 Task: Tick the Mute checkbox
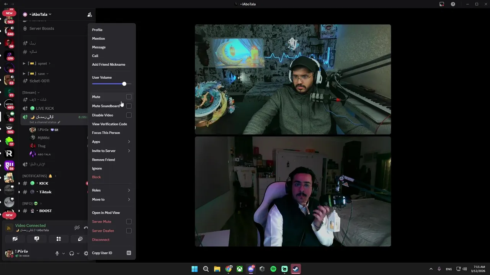pyautogui.click(x=129, y=97)
